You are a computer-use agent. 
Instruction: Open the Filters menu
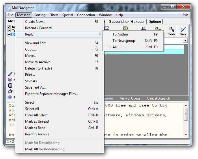tap(54, 15)
